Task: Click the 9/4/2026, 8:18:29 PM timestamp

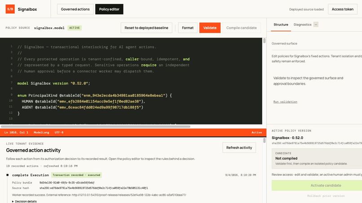Action: click(x=241, y=175)
